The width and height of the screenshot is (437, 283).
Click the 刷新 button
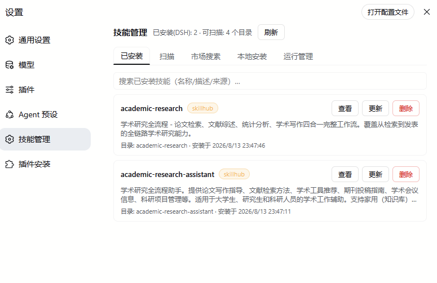click(271, 32)
